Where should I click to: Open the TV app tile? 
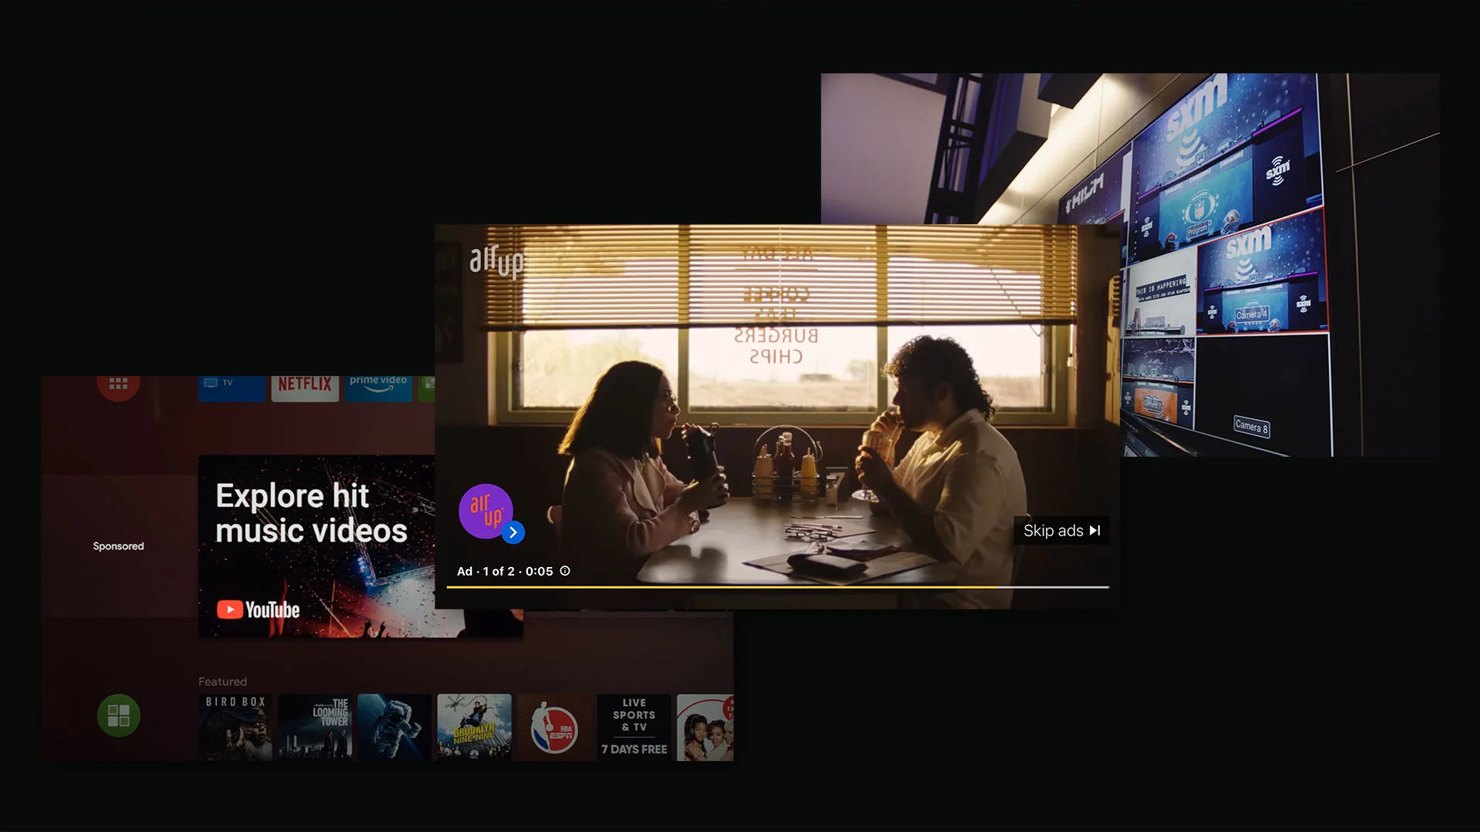tap(232, 387)
